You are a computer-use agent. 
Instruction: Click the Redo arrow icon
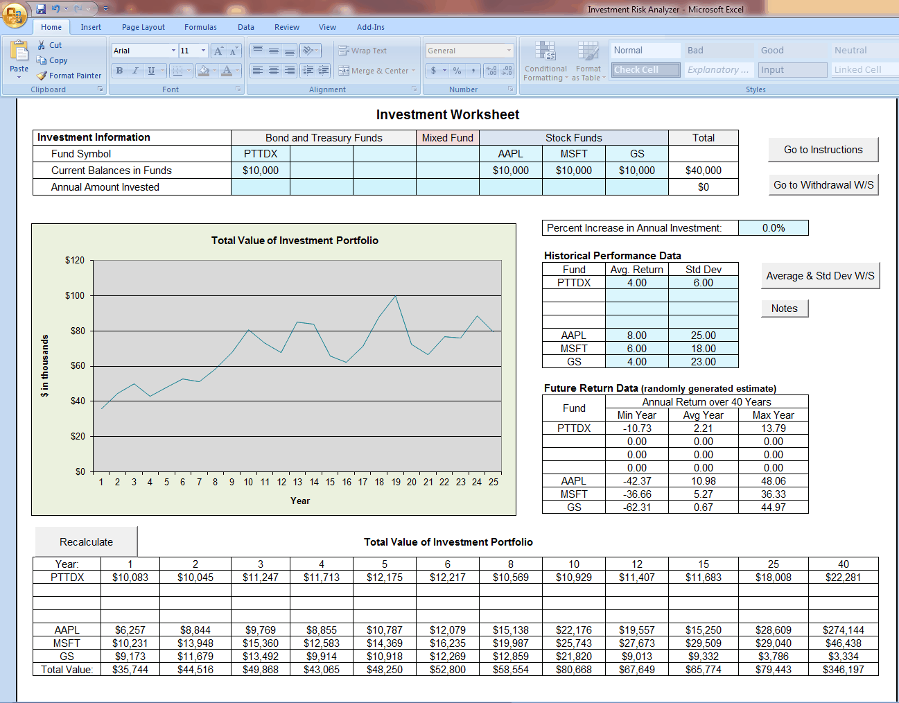78,9
